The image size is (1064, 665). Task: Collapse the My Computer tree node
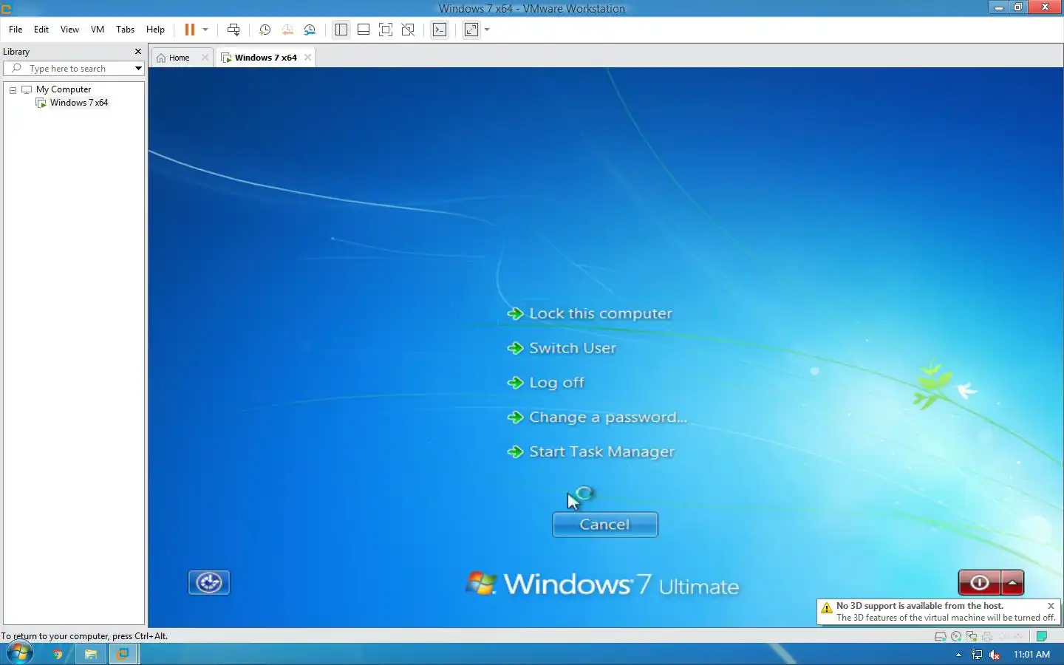click(x=13, y=89)
